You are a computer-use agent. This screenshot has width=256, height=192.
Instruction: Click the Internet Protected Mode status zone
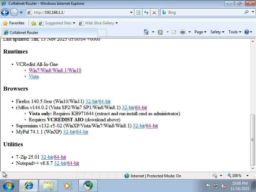click(153, 176)
